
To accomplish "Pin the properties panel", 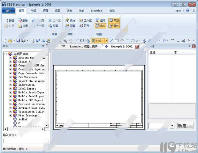I will [x=189, y=46].
